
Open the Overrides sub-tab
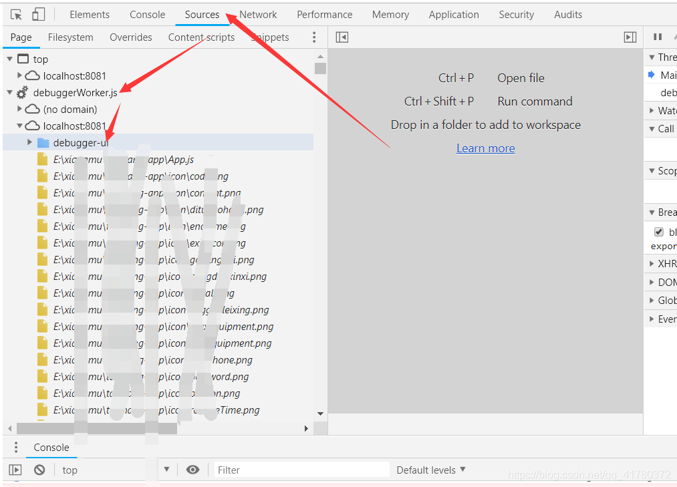click(x=131, y=37)
